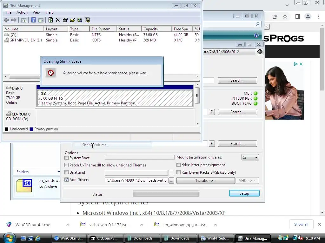
Task: Click the Search... button next to MBR indicators
Action: click(x=237, y=112)
